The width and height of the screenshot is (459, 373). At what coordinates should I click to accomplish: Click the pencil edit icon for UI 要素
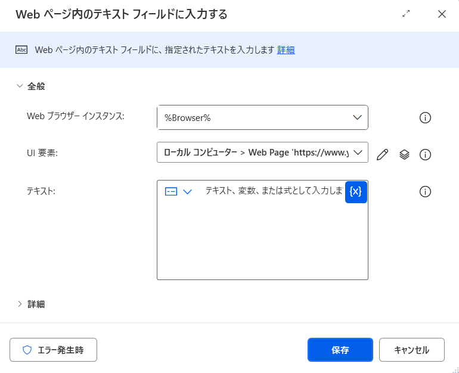pos(383,155)
